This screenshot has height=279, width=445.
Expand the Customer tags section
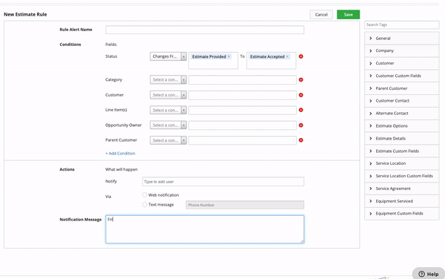coord(401,63)
